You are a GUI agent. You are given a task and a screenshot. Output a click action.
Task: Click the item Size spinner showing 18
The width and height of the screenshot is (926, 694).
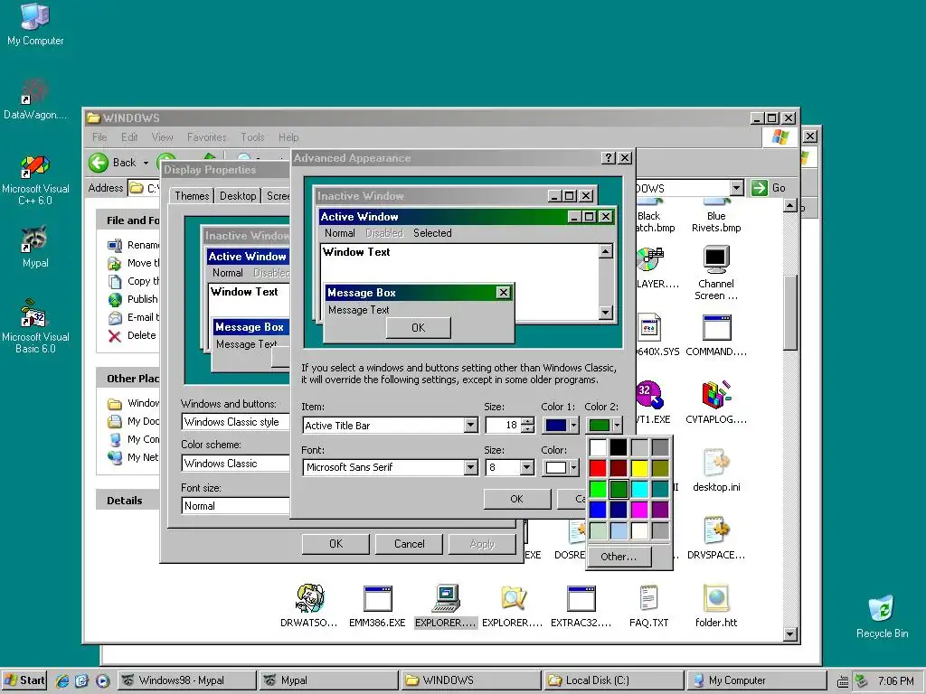pos(528,425)
